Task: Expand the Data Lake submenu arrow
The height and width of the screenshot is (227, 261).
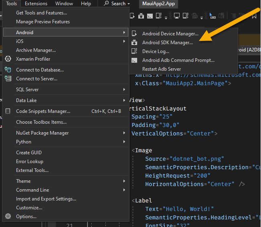Action: [x=124, y=100]
